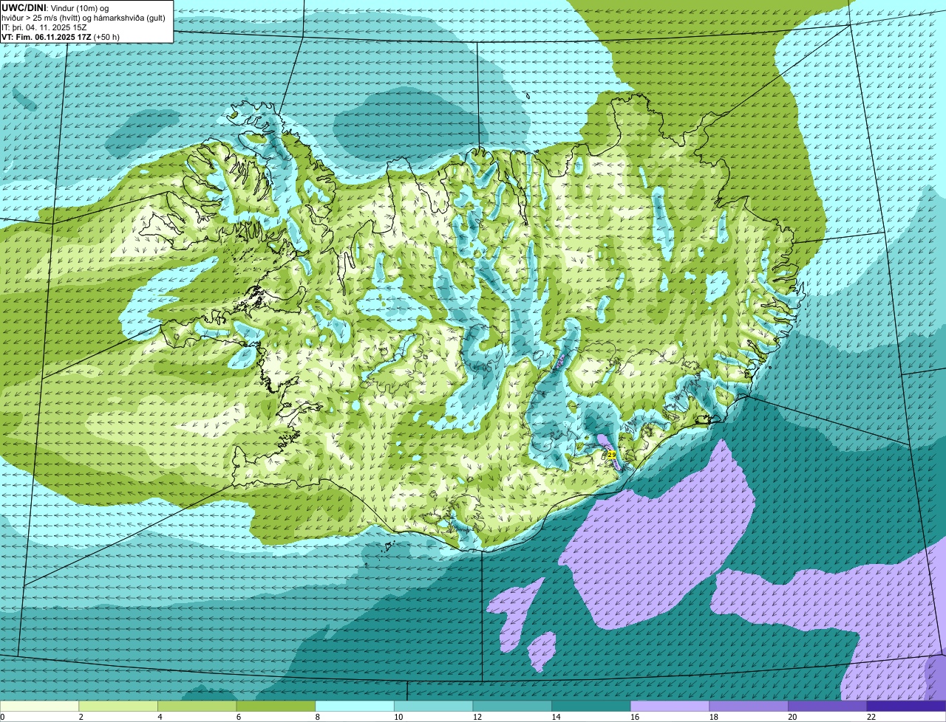This screenshot has width=946, height=722.
Task: Click the 'hviður > 25 m/s' description line
Action: tap(84, 17)
